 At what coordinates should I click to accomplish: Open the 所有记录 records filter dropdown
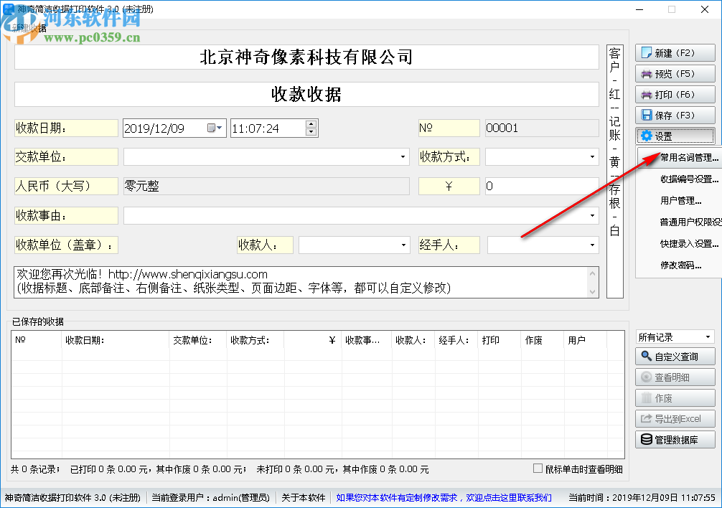[709, 336]
